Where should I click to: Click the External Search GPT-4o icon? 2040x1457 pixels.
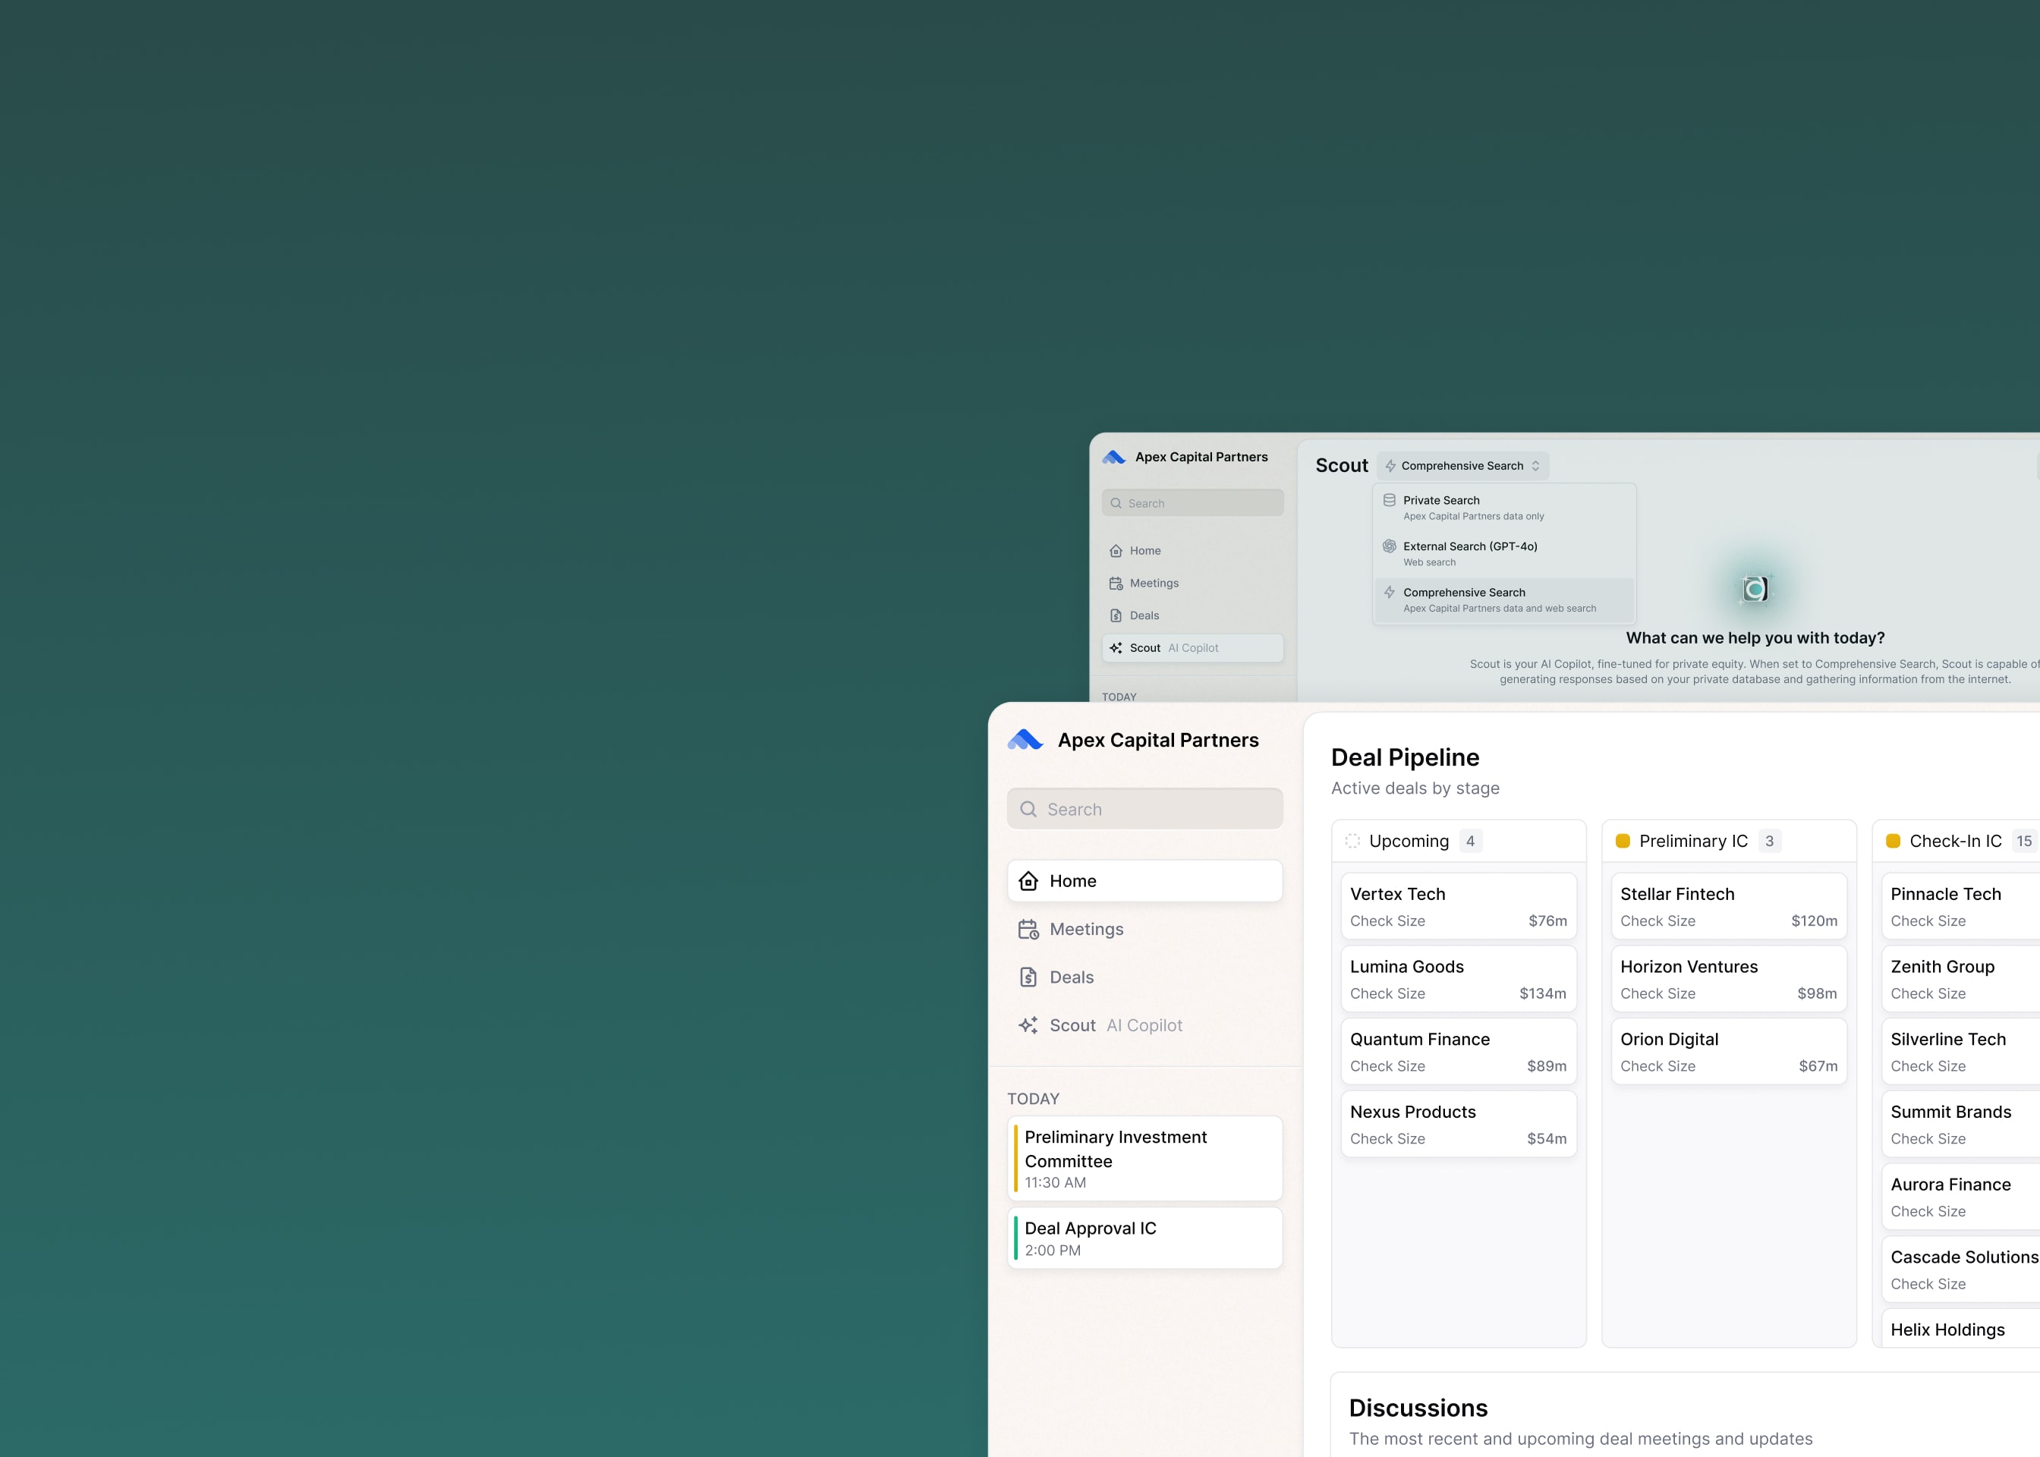click(1389, 546)
